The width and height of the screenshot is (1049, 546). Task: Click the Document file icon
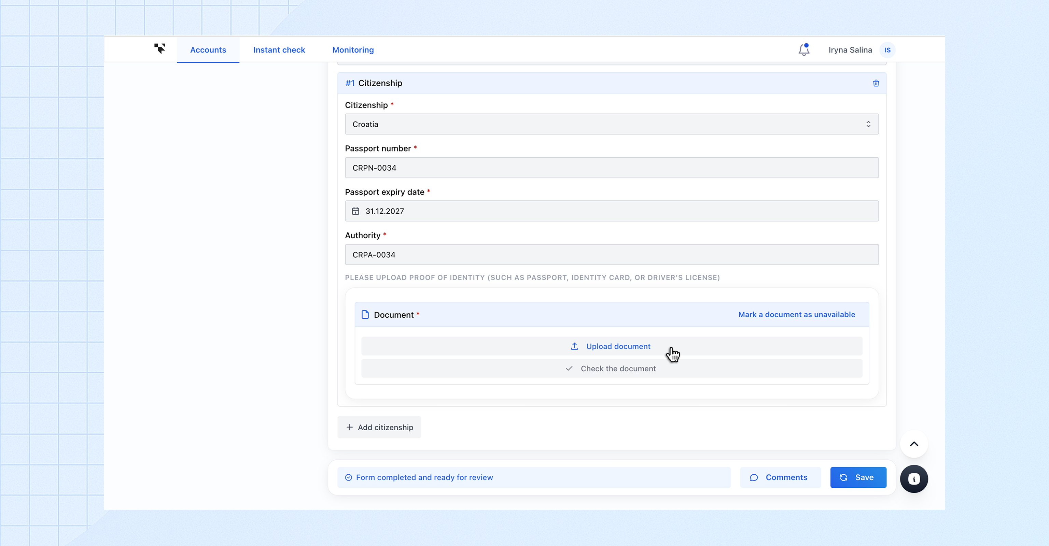coord(365,315)
